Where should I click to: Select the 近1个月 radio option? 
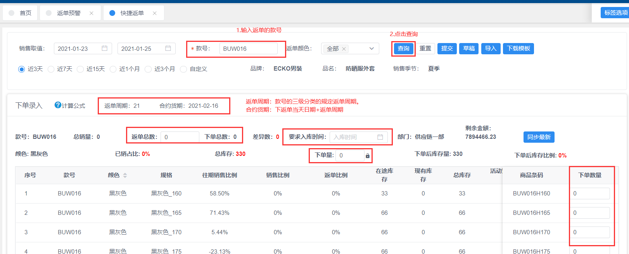[x=113, y=69]
